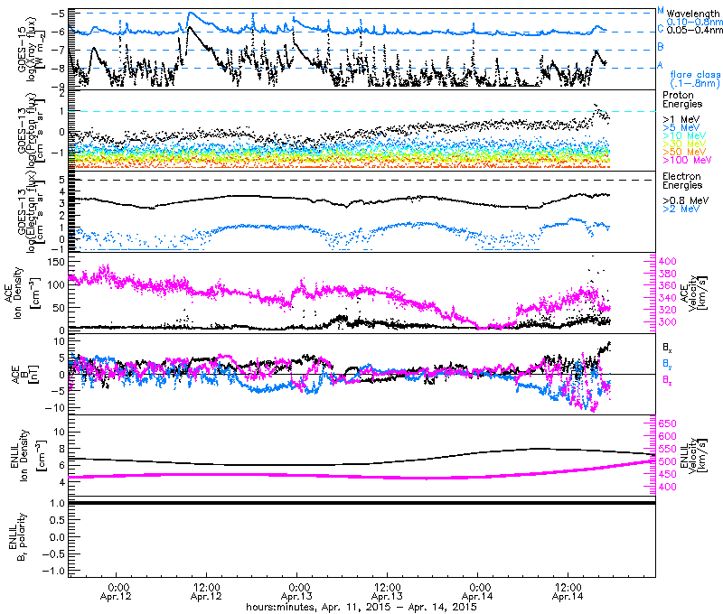Image resolution: width=723 pixels, height=614 pixels.
Task: Click the 'Electron Energies' legend heading
Action: click(682, 181)
